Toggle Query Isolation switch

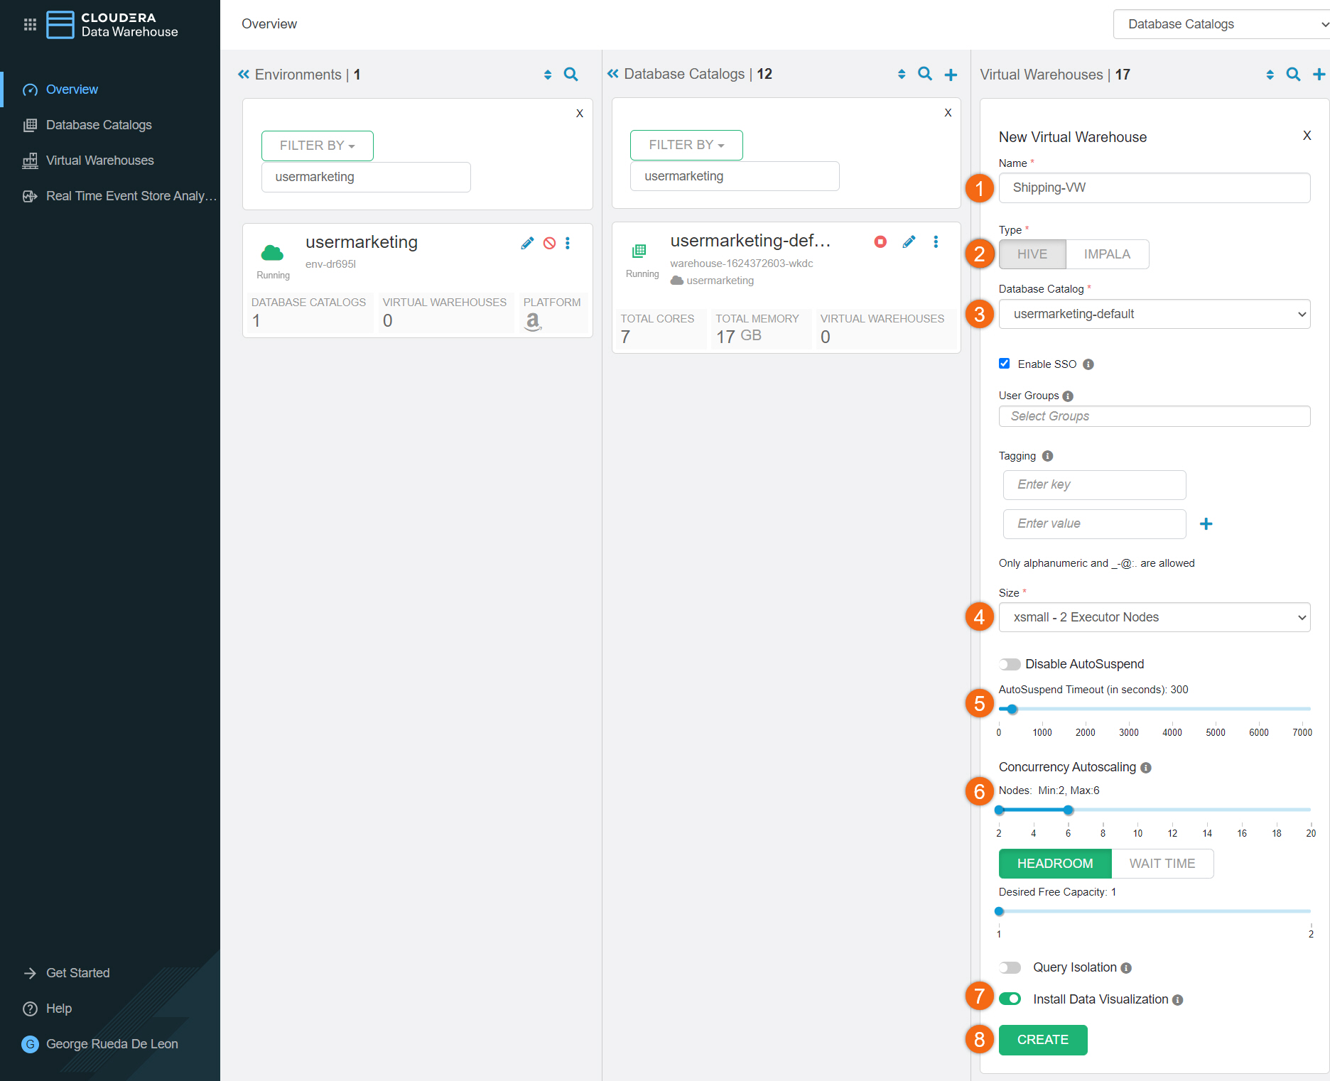[1010, 967]
